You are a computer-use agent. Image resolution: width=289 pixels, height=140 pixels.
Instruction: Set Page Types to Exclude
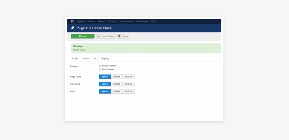129,77
